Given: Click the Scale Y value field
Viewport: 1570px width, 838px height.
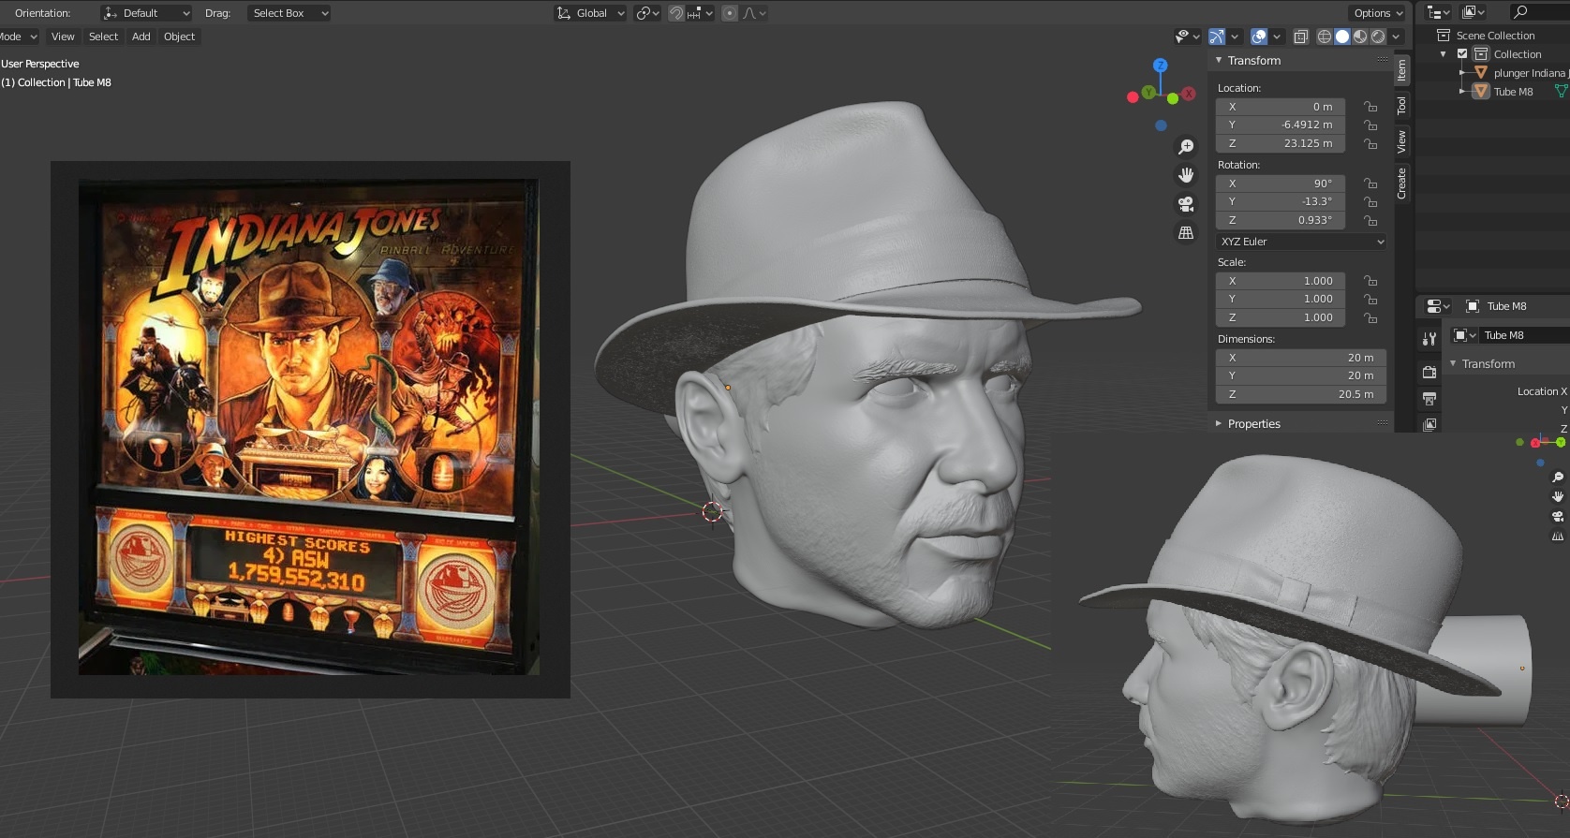Looking at the screenshot, I should click(x=1281, y=299).
